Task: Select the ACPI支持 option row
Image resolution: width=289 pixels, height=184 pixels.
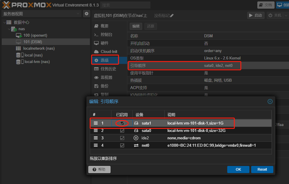Action: pyautogui.click(x=208, y=88)
